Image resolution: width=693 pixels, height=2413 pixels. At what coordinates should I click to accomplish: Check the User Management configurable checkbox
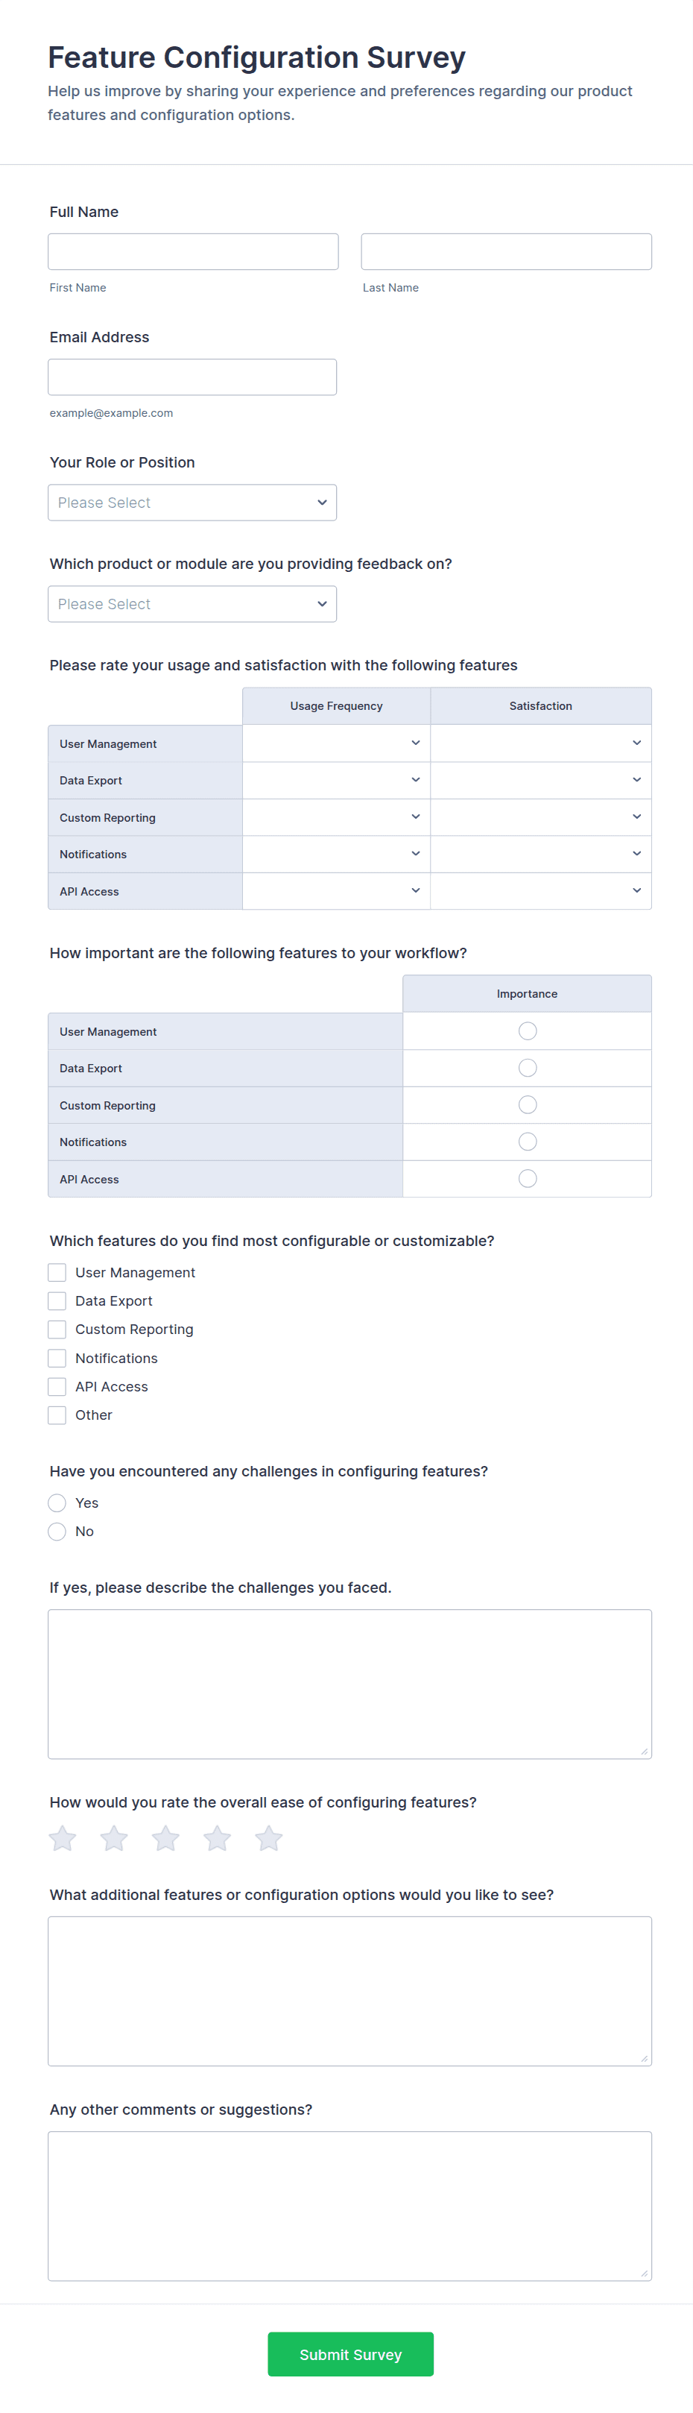[x=57, y=1272]
